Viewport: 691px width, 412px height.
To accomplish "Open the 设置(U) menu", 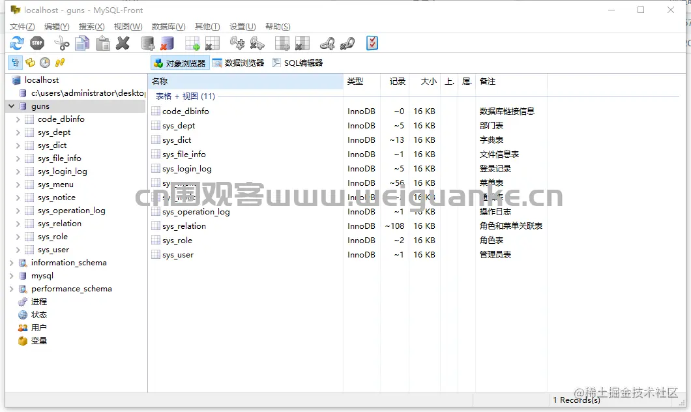I will pos(243,27).
